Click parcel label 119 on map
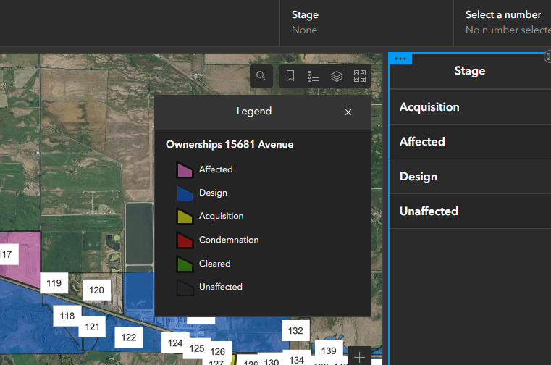The width and height of the screenshot is (551, 365). [54, 283]
